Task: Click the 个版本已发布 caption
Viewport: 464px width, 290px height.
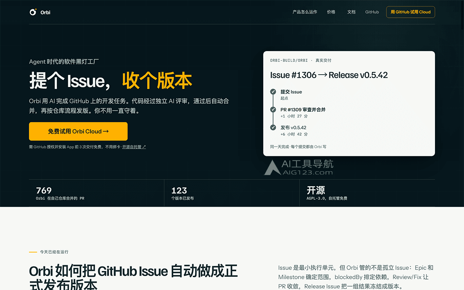Action: (183, 198)
